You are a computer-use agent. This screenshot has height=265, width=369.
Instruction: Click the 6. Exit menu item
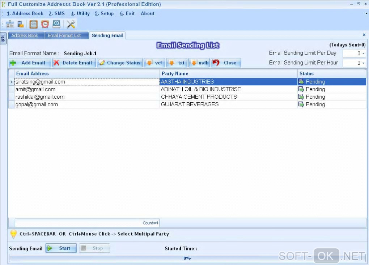click(127, 13)
